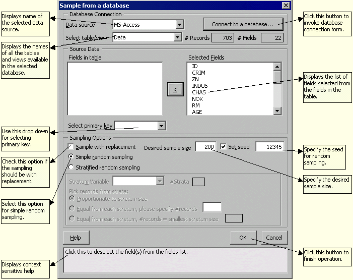Select CHAS in Selected Fields list

(x=199, y=92)
